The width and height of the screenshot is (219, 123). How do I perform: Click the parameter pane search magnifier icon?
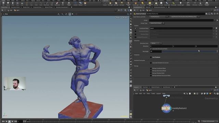point(212,14)
